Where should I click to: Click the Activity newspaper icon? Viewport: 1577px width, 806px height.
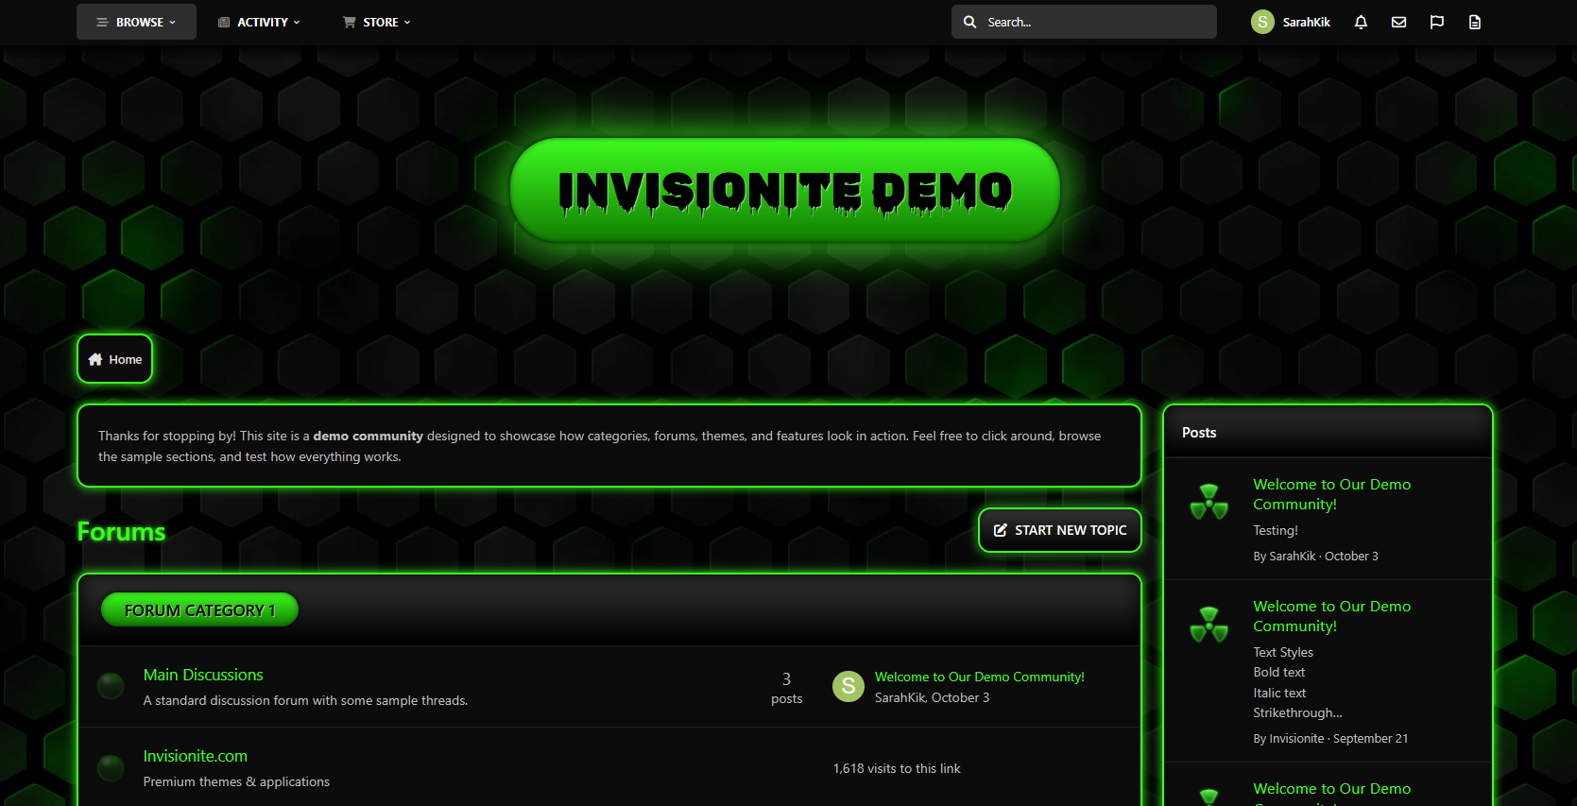224,22
